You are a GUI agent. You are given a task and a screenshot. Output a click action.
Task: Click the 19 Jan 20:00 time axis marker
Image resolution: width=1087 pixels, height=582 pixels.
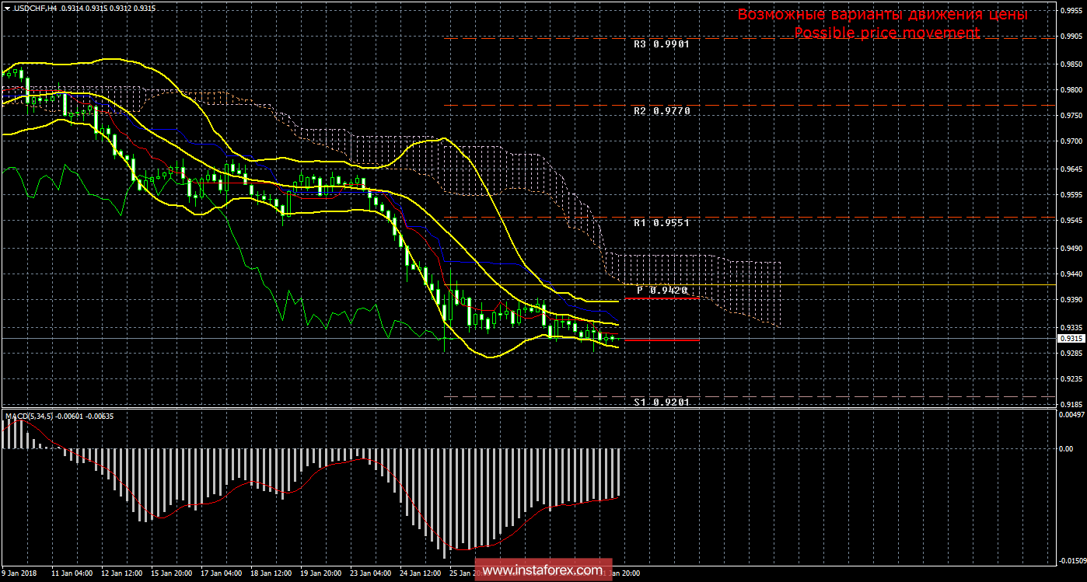coord(321,573)
